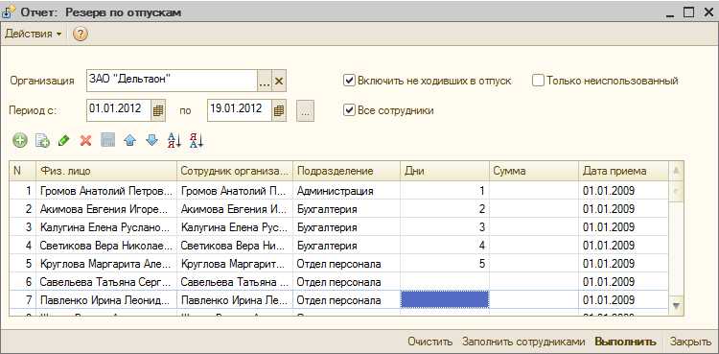Open calendar for period start date
Screen dimensions: 719x354
click(x=158, y=110)
